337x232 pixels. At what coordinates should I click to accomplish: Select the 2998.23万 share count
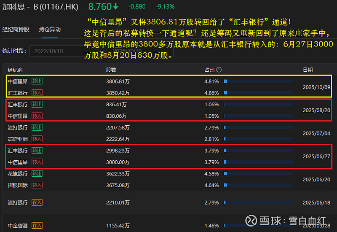tap(118, 151)
